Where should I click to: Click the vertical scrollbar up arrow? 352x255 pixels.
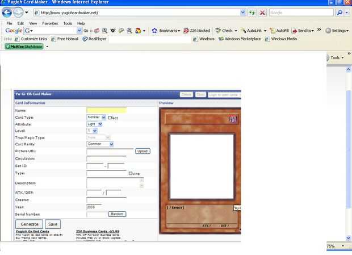[348, 69]
